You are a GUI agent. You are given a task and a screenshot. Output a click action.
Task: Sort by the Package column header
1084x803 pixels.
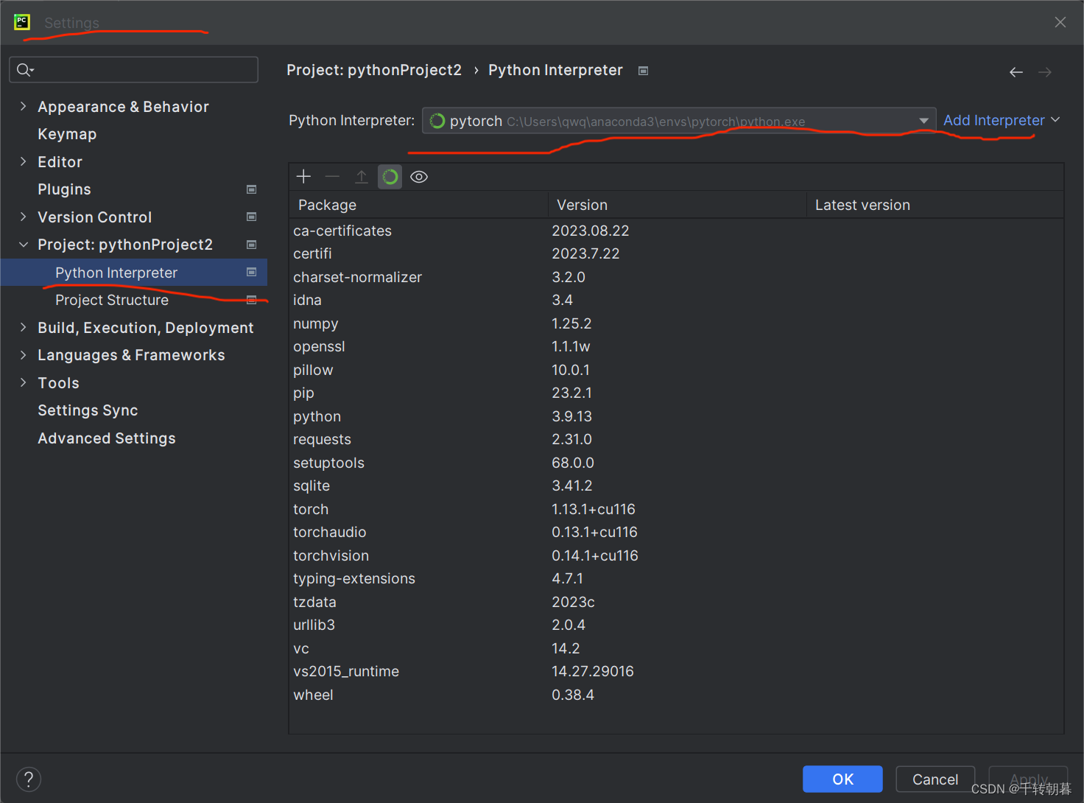coord(418,205)
